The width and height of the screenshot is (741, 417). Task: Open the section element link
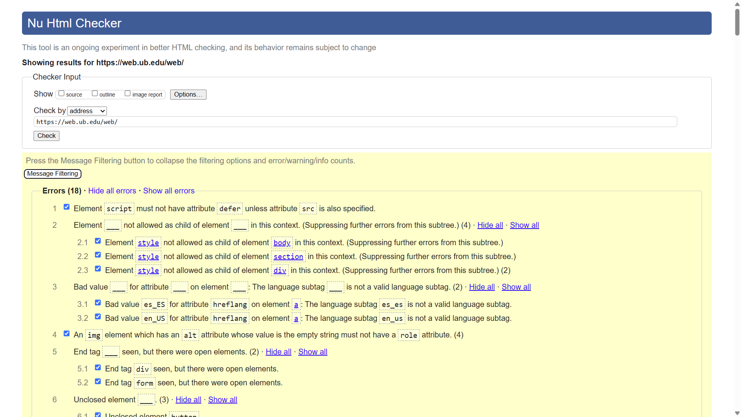288,257
